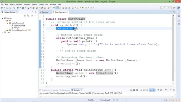Open the File menu

pyautogui.click(x=2, y=5)
